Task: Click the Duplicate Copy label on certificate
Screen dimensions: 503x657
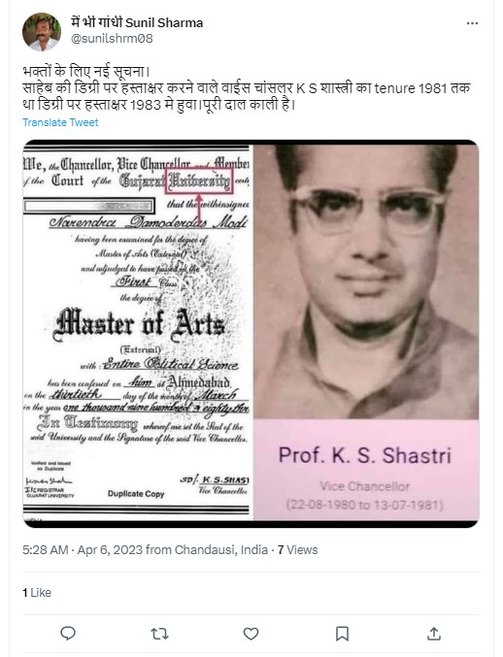Action: [136, 494]
